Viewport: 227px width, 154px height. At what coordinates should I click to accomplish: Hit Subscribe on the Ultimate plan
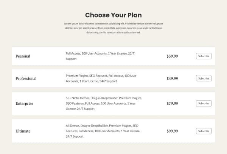tap(204, 131)
